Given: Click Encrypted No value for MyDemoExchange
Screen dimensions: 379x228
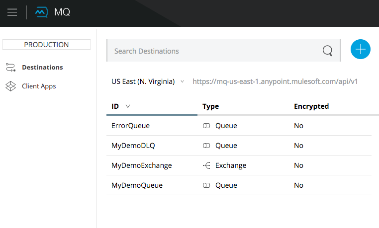Looking at the screenshot, I should pyautogui.click(x=298, y=165).
